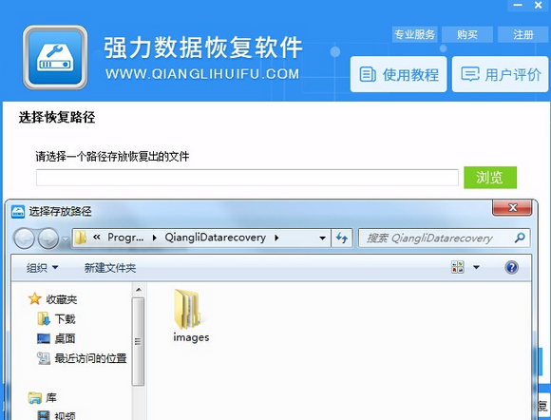This screenshot has width=551, height=420.
Task: Select QiangliDatarecovery breadcrumb segment
Action: 215,238
